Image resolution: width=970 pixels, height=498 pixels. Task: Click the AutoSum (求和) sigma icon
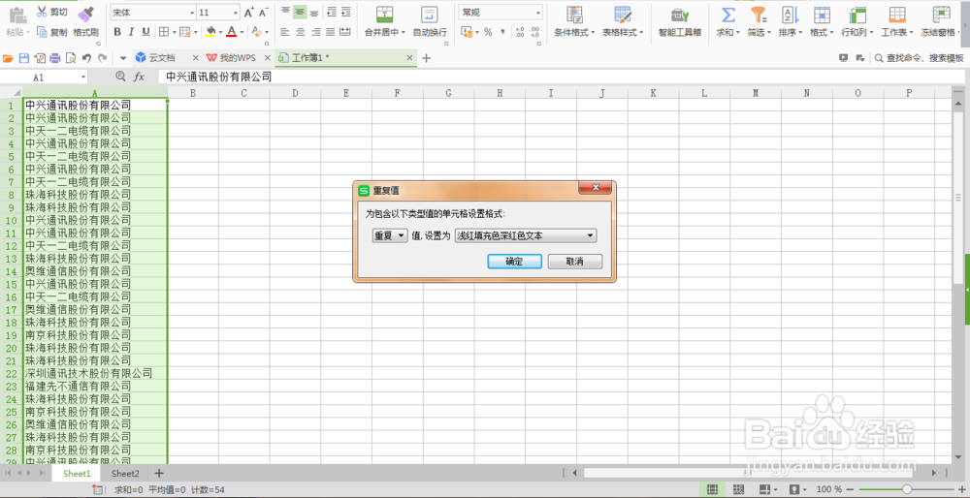coord(728,15)
